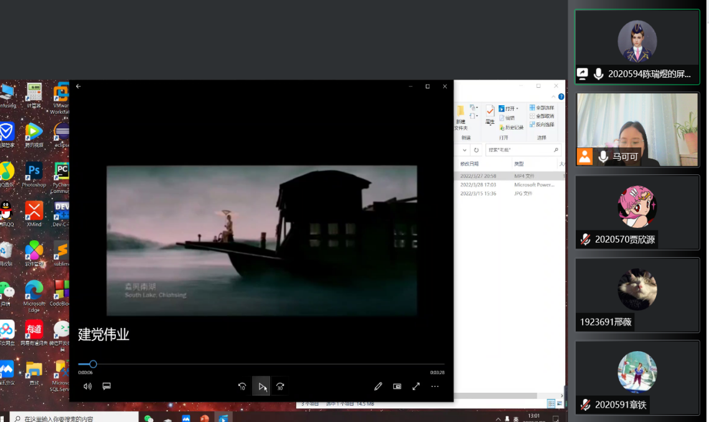
Task: Switch to mini view mode
Action: [397, 387]
